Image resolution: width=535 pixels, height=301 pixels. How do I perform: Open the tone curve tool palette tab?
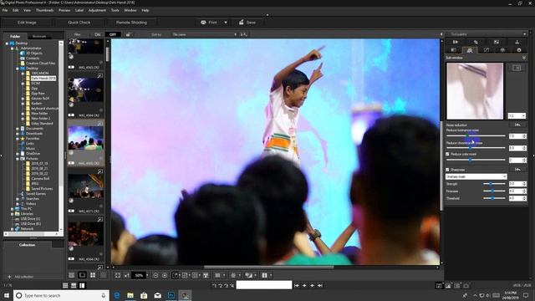[487, 50]
